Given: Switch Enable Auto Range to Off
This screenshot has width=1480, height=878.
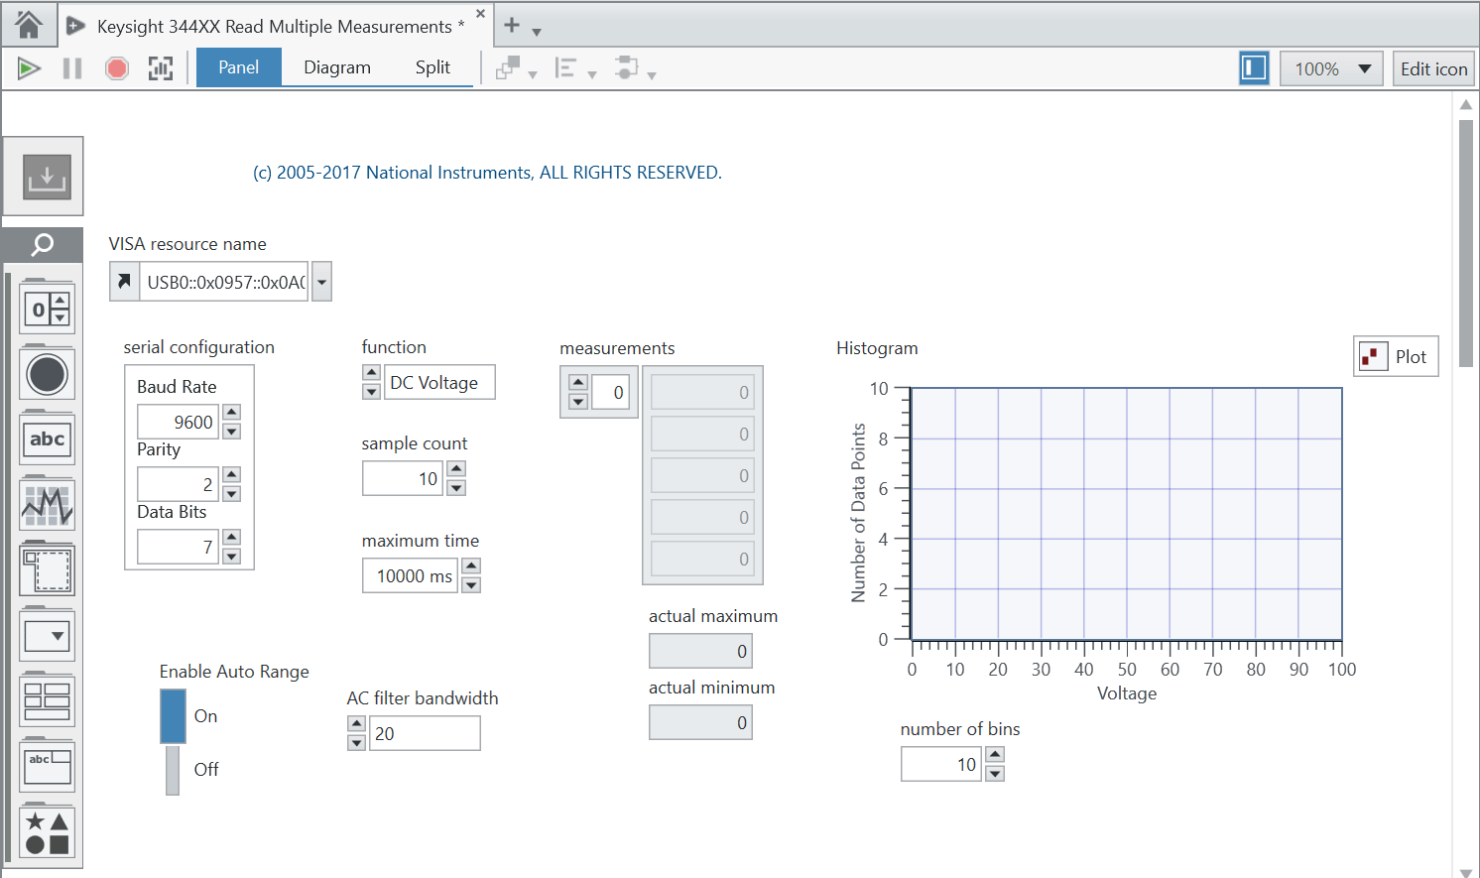Looking at the screenshot, I should (x=171, y=770).
